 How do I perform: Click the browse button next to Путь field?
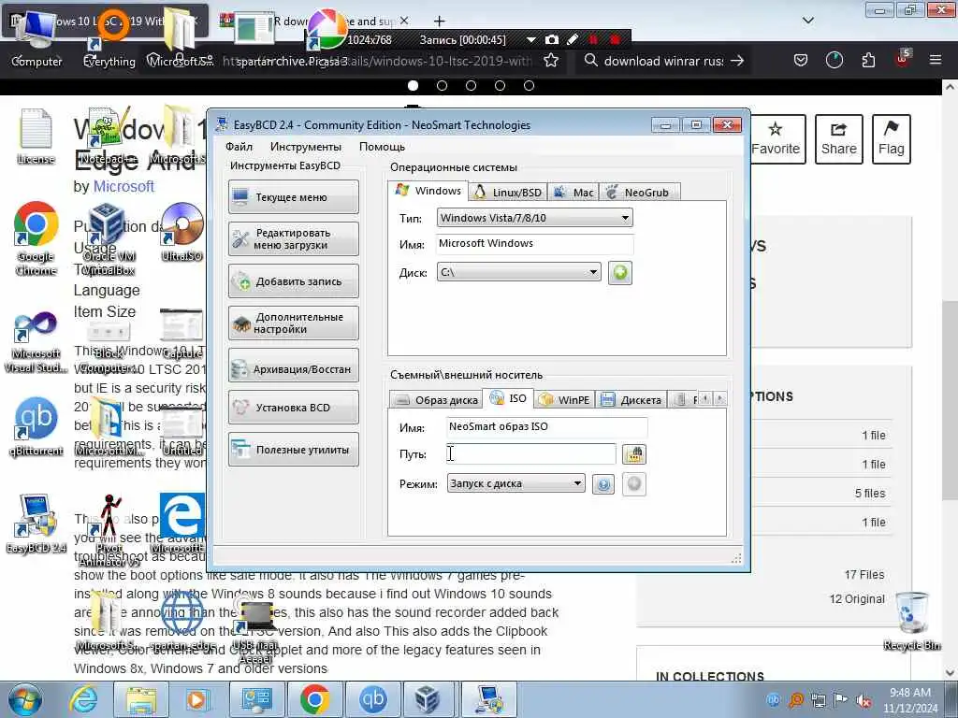(x=633, y=454)
